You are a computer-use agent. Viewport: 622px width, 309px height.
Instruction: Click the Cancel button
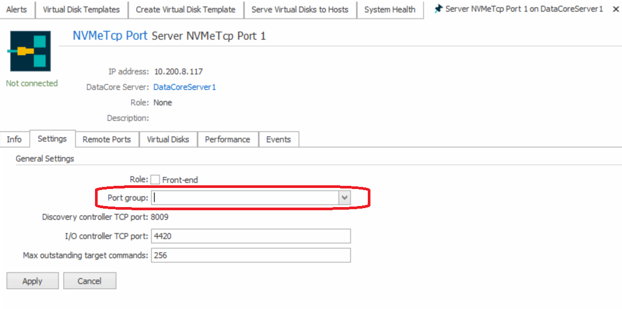(89, 281)
